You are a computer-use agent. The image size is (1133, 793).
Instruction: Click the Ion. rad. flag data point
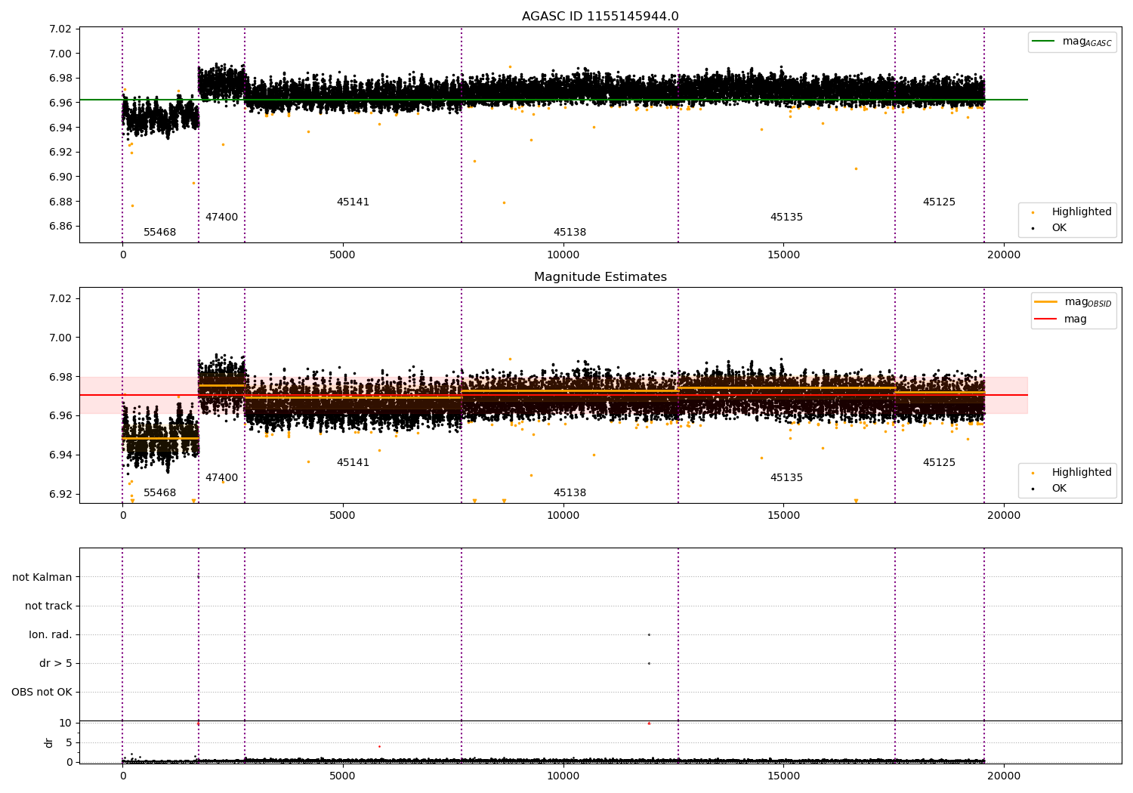tap(649, 634)
